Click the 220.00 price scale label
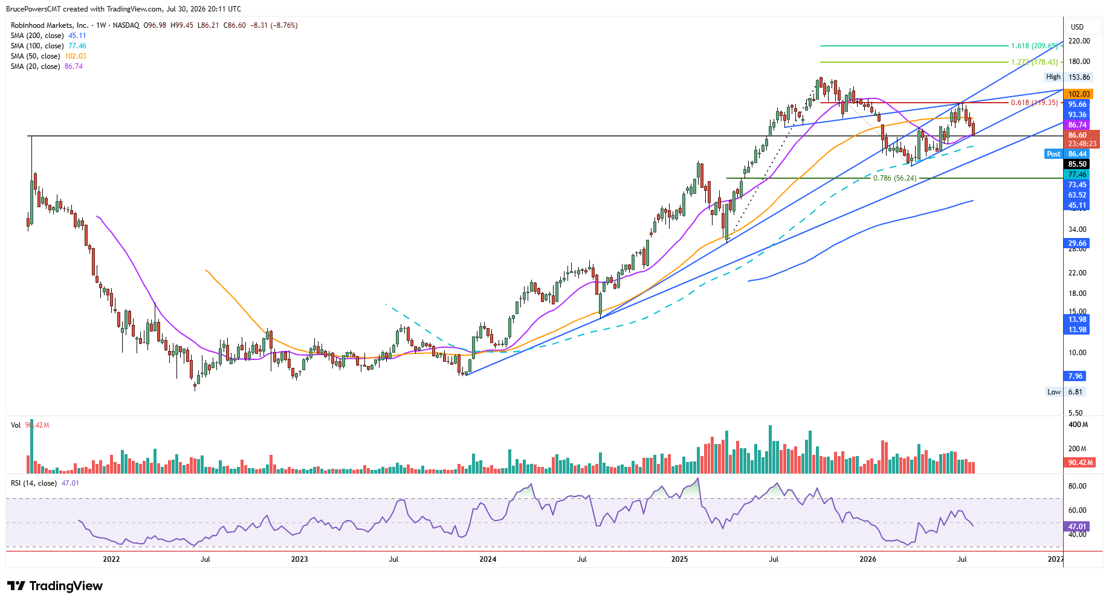This screenshot has width=1109, height=604. pos(1079,41)
